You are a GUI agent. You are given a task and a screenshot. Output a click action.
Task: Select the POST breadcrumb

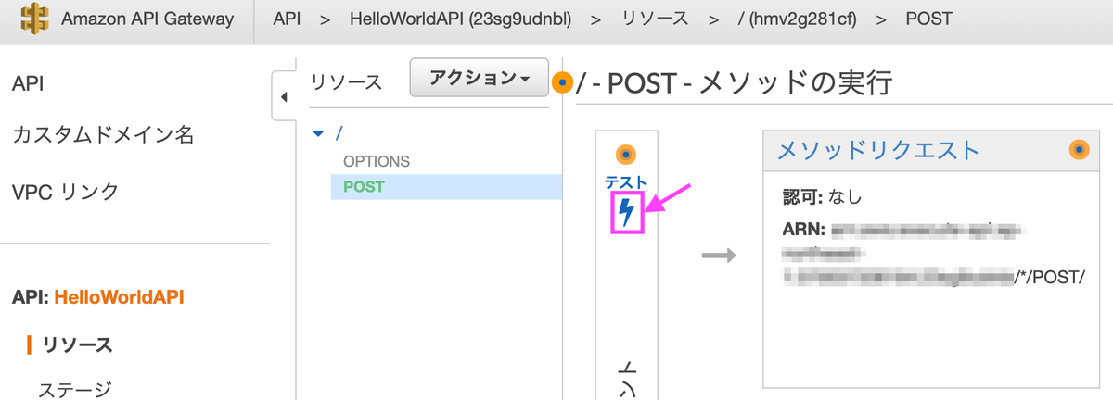(928, 19)
